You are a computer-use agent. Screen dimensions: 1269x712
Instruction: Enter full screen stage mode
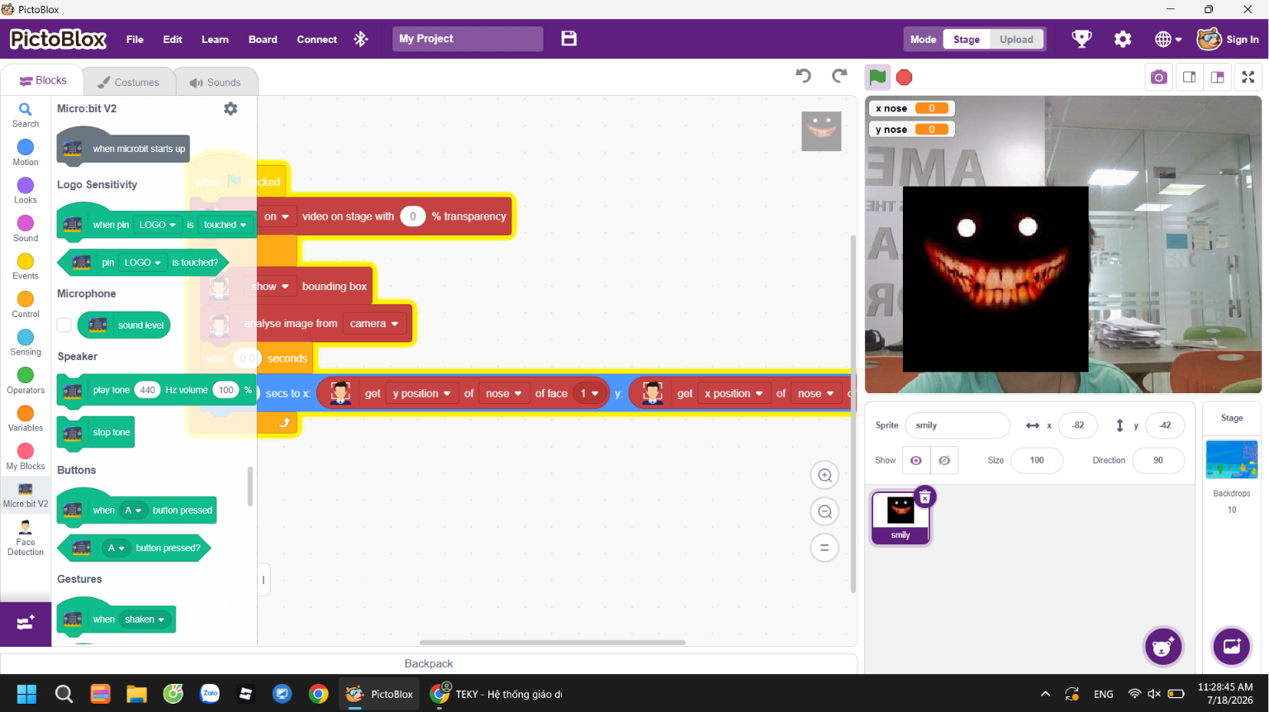[1248, 77]
